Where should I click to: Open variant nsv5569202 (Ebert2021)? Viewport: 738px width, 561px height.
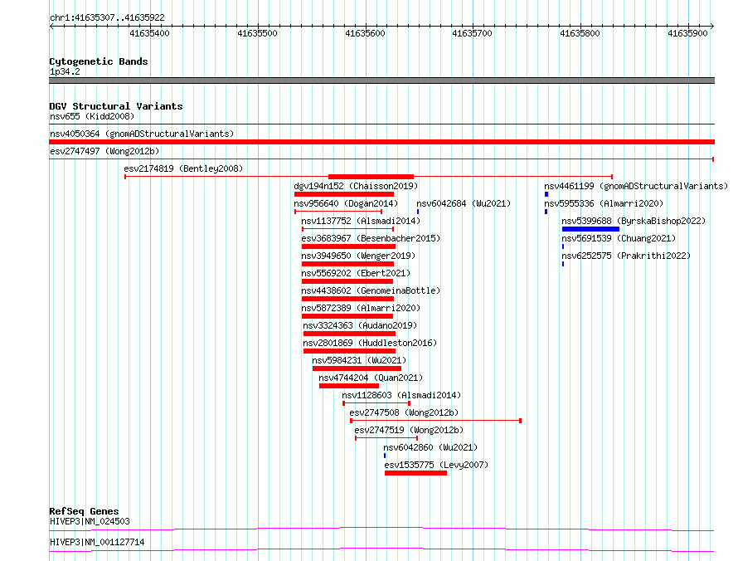[x=356, y=273]
